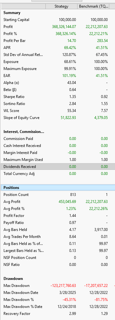115x320 pixels.
Task: Select the Dividends Received row
Action: 58,167
